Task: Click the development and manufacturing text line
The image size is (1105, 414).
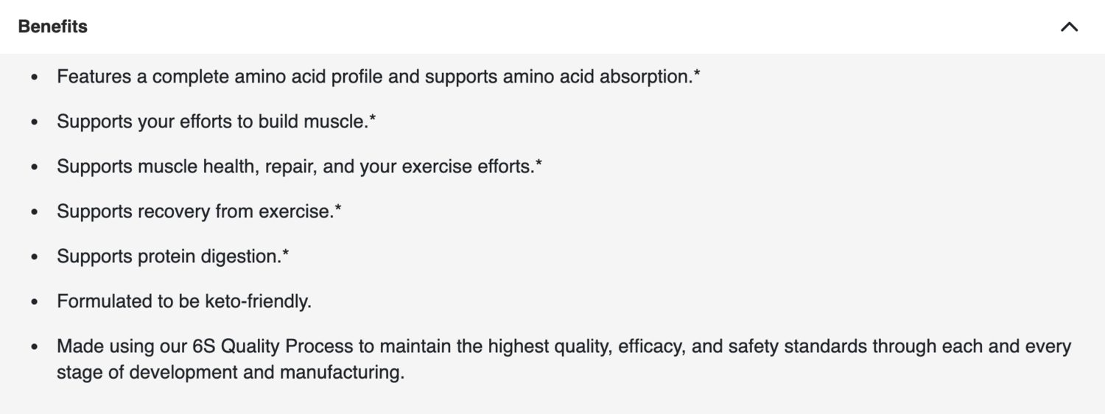Action: pos(231,372)
